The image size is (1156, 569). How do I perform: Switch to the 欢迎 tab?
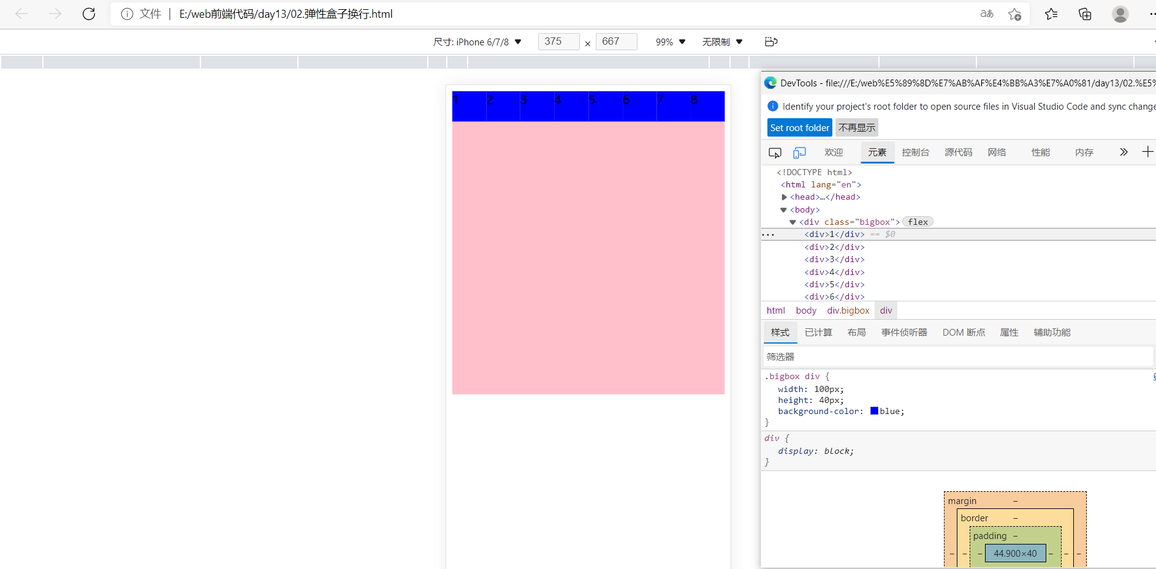click(x=834, y=153)
